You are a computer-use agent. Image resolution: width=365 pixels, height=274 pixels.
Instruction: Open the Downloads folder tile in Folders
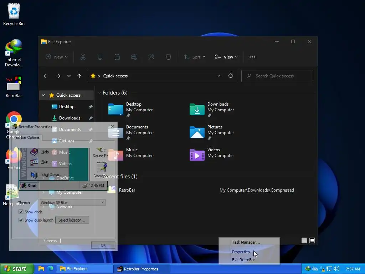click(x=212, y=109)
